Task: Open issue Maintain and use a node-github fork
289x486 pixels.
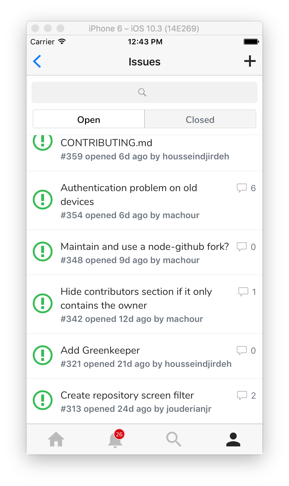Action: [144, 252]
